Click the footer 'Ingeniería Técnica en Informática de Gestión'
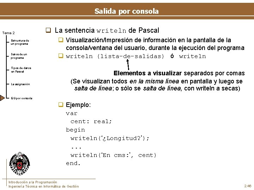The height and width of the screenshot is (190, 254). point(44,186)
